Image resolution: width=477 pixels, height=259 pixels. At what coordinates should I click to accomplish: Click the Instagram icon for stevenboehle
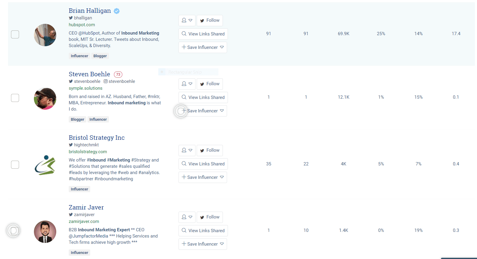(106, 81)
